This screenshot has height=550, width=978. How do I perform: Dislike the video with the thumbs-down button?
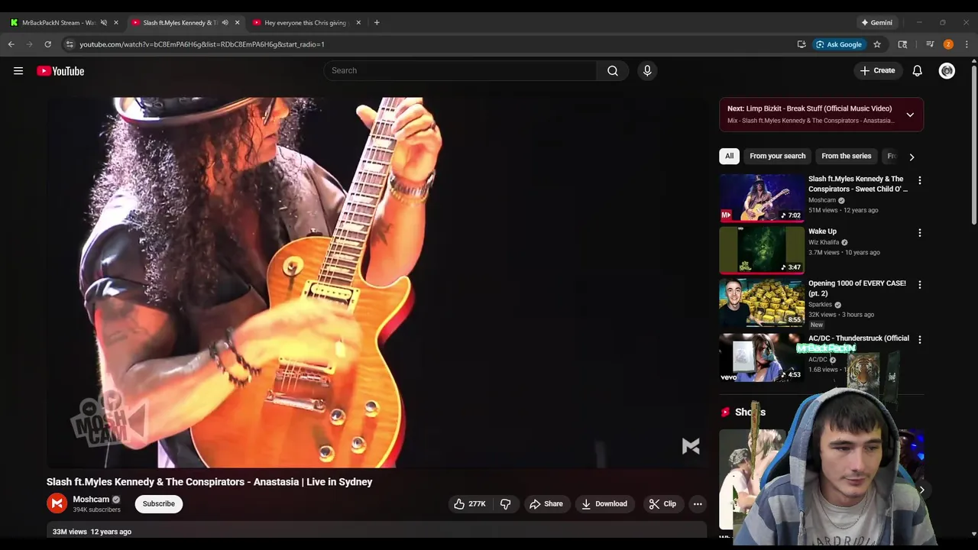click(x=505, y=504)
